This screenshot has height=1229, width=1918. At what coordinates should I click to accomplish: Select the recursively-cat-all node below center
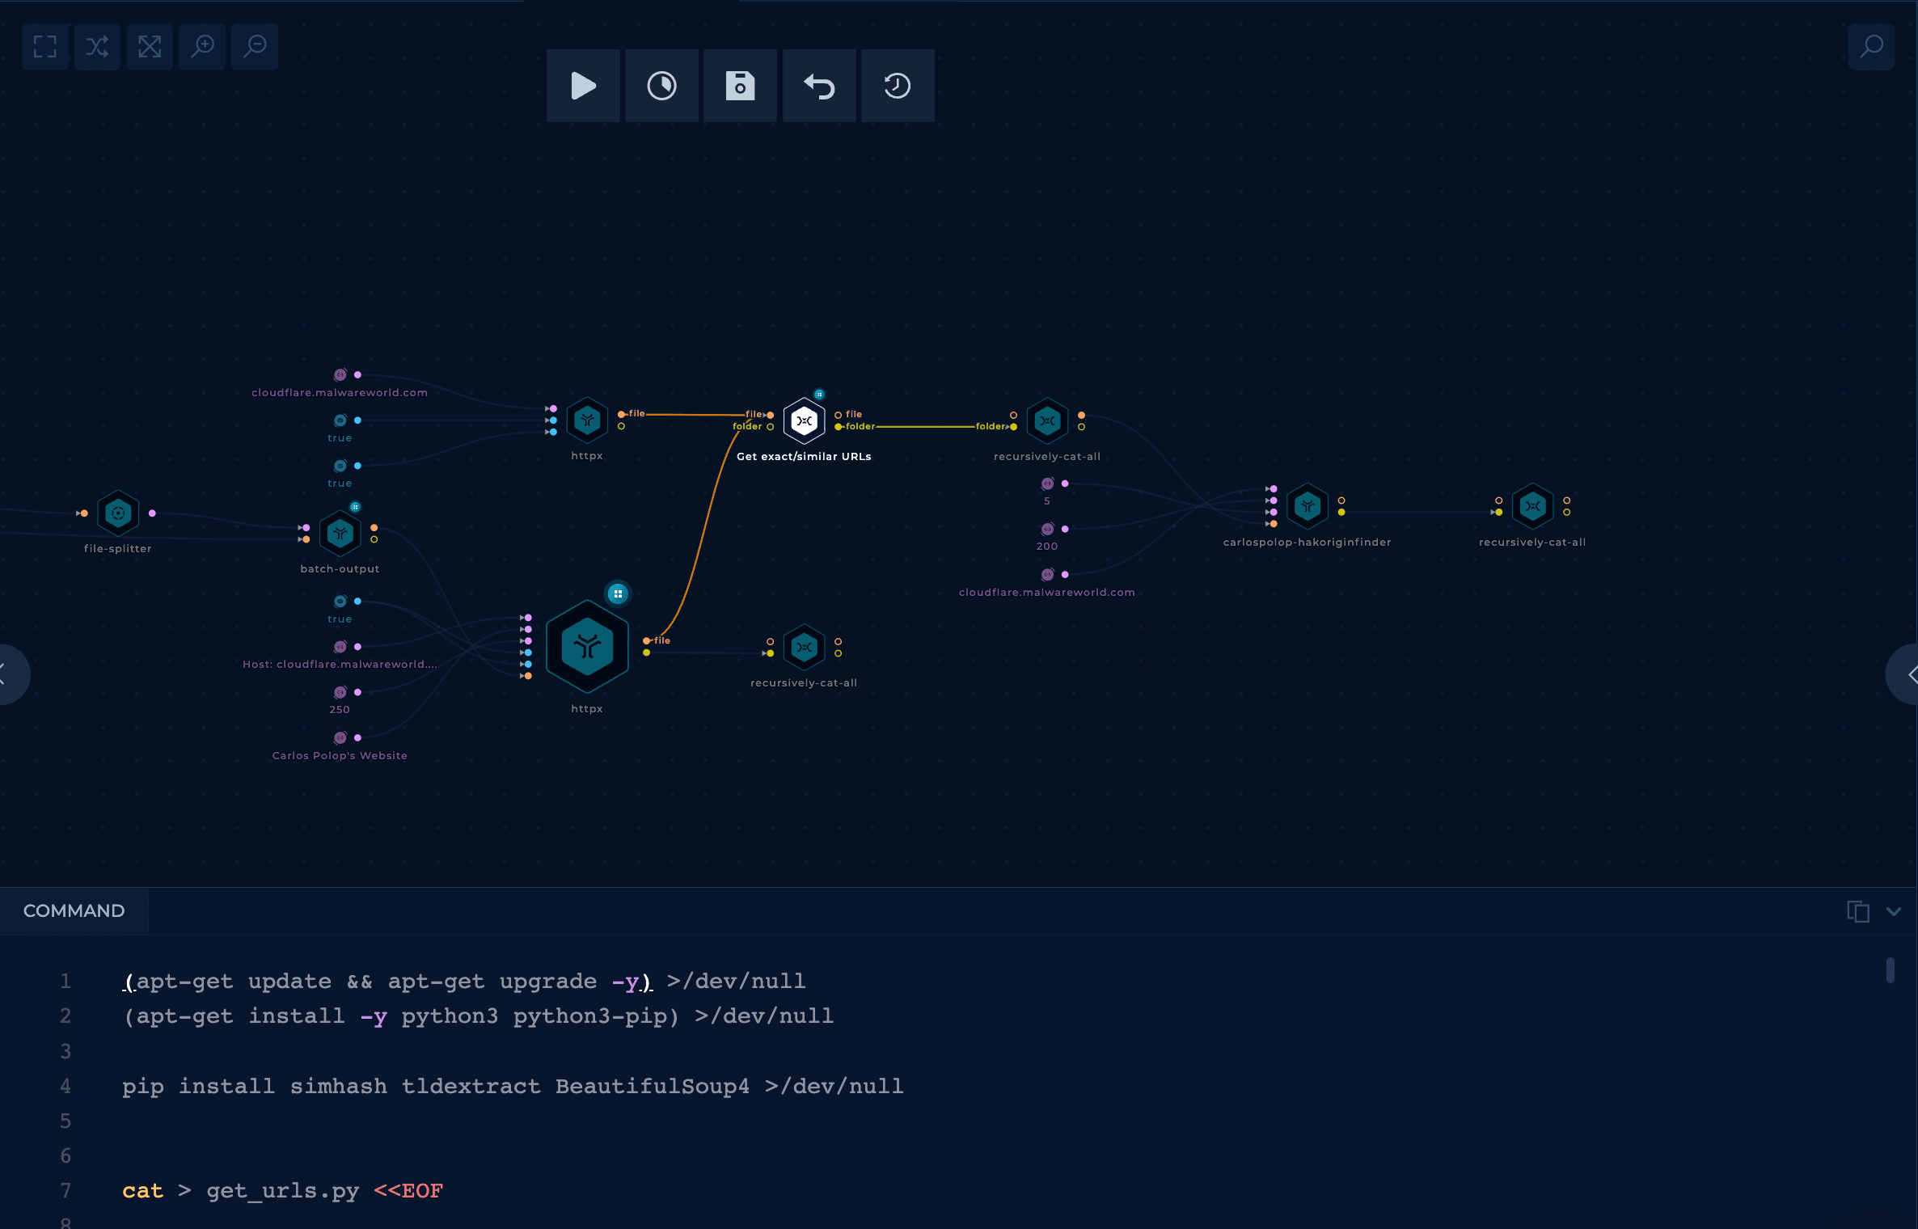[x=804, y=648]
